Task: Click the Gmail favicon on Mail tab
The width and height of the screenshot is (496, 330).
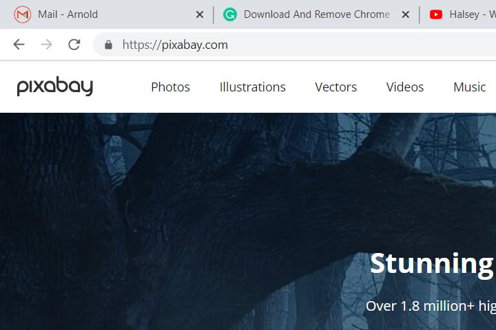Action: click(22, 14)
